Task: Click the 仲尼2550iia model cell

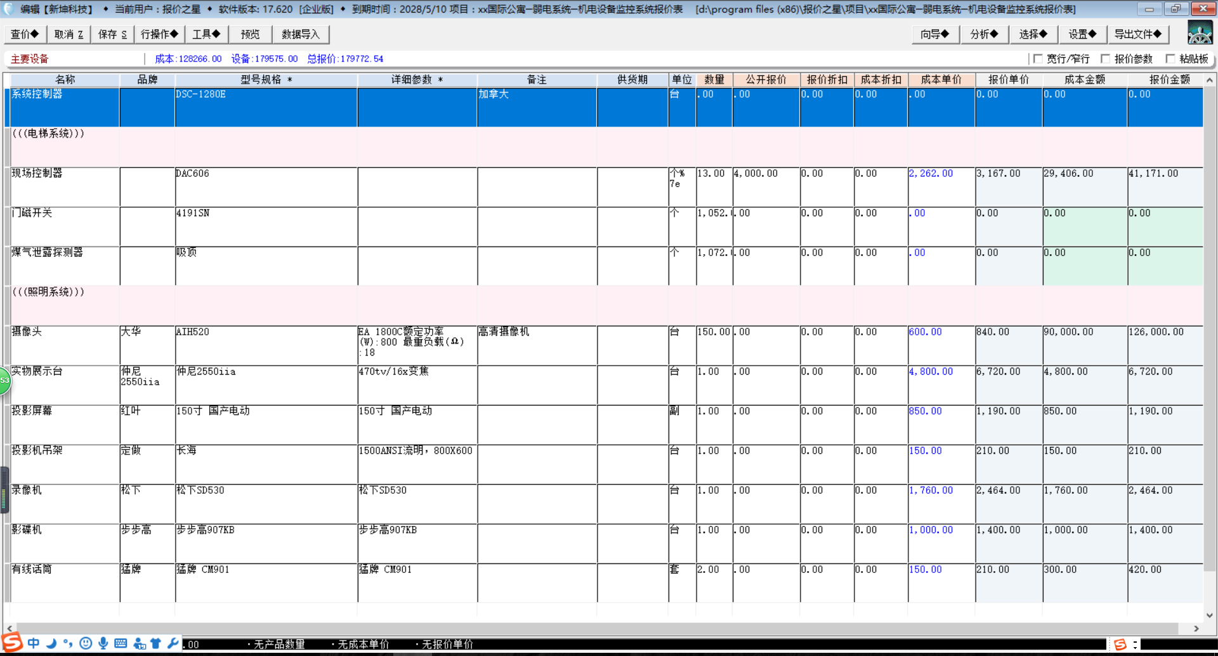Action: click(x=266, y=385)
